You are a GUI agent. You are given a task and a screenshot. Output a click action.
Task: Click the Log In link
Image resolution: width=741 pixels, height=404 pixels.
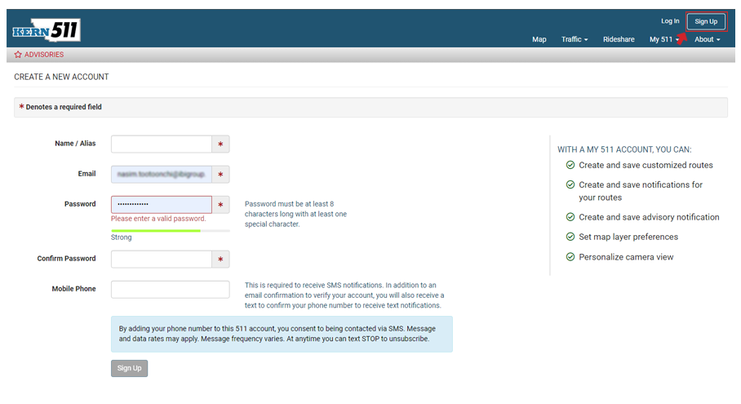[x=670, y=21]
